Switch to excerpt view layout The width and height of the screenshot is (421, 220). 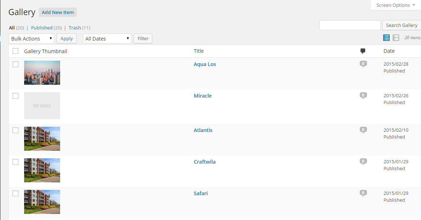396,38
